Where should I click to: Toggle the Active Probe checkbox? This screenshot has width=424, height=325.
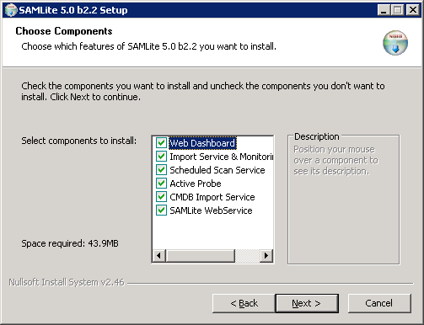click(x=161, y=184)
